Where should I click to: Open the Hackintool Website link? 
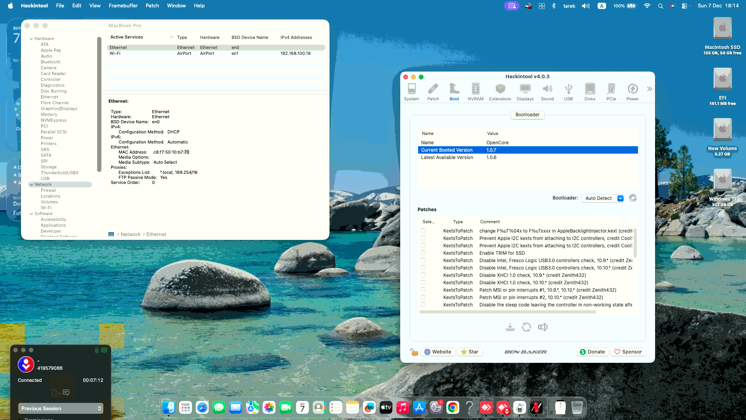pyautogui.click(x=437, y=352)
